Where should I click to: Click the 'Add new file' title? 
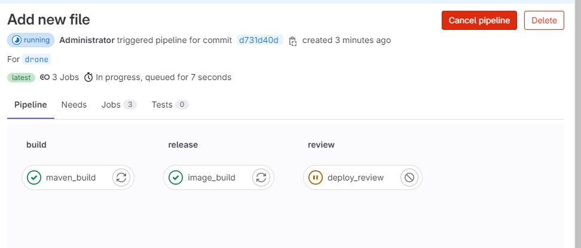click(x=48, y=19)
